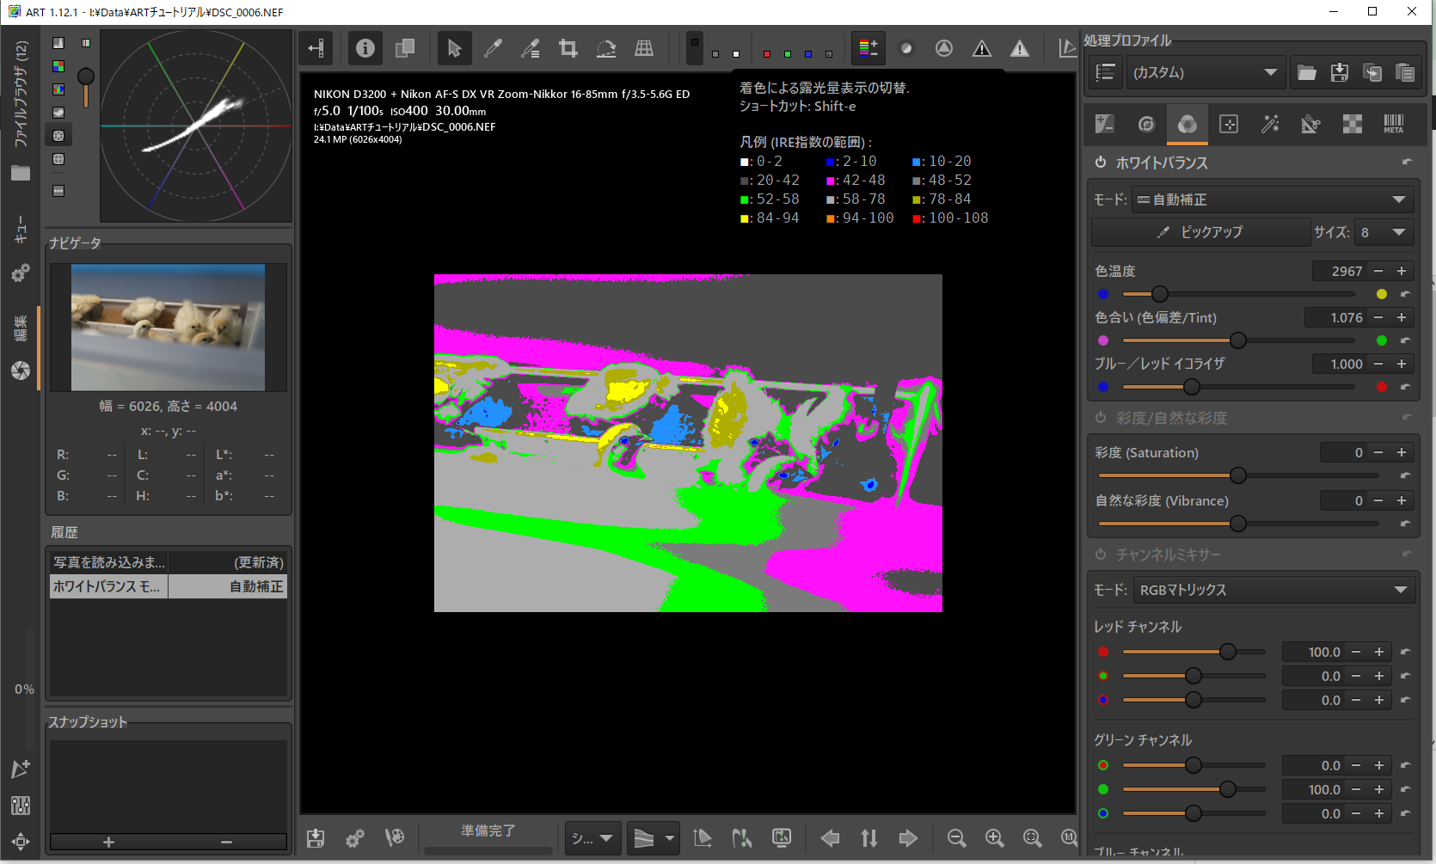Enable the チャンネルミキサー power button
This screenshot has width=1436, height=864.
1101,555
